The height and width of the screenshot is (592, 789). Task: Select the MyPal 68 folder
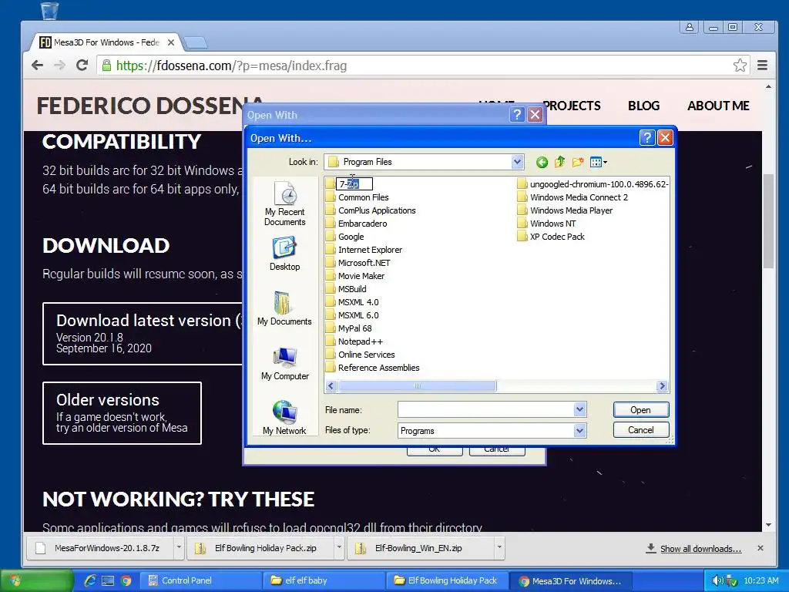pos(349,328)
